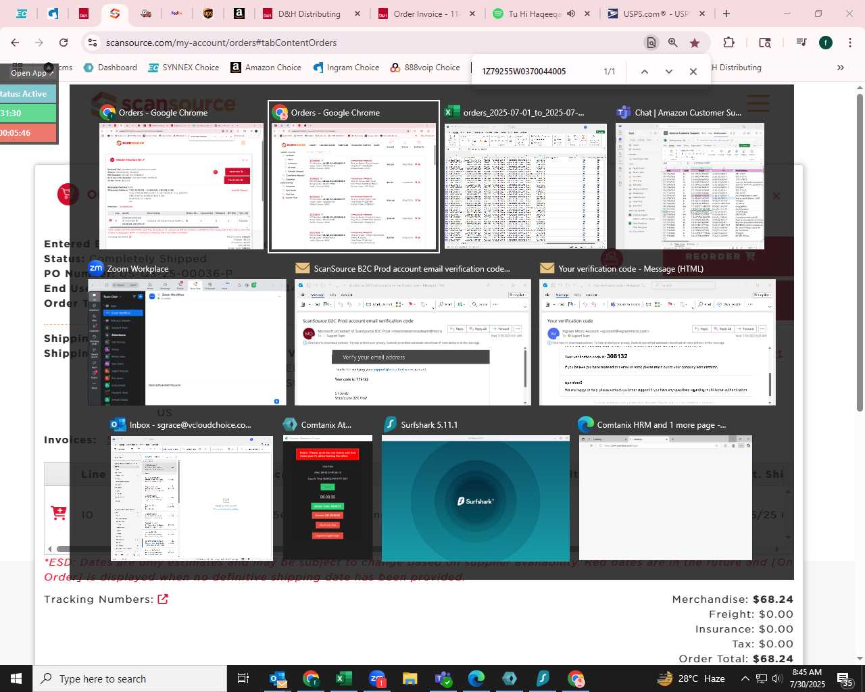This screenshot has height=692, width=865.
Task: Open the Amazon Choice bookmark
Action: 266,68
